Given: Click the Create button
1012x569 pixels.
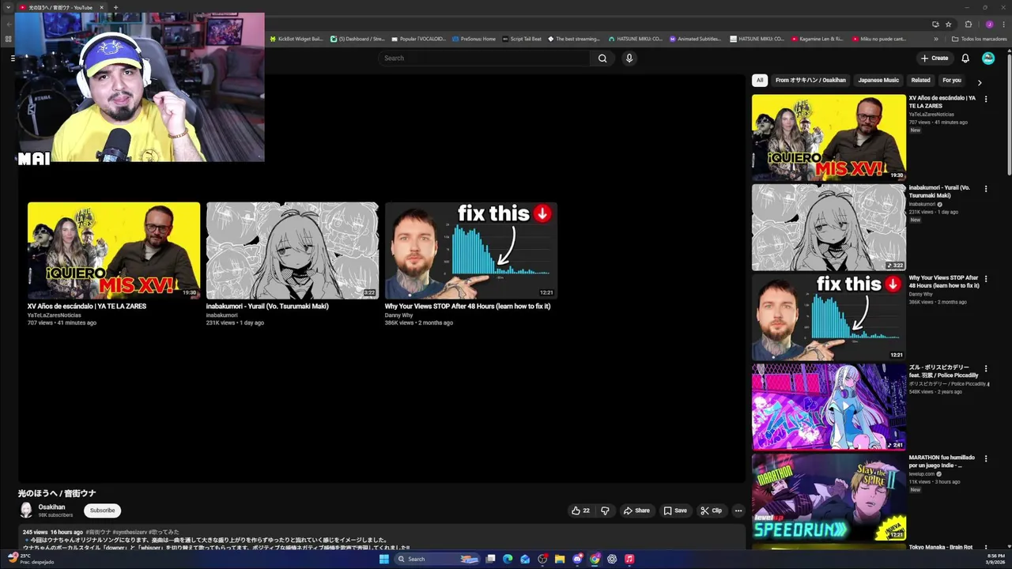Looking at the screenshot, I should (x=935, y=58).
